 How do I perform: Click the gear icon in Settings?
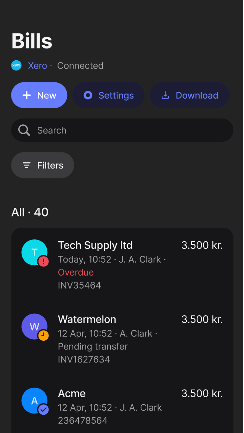[88, 95]
